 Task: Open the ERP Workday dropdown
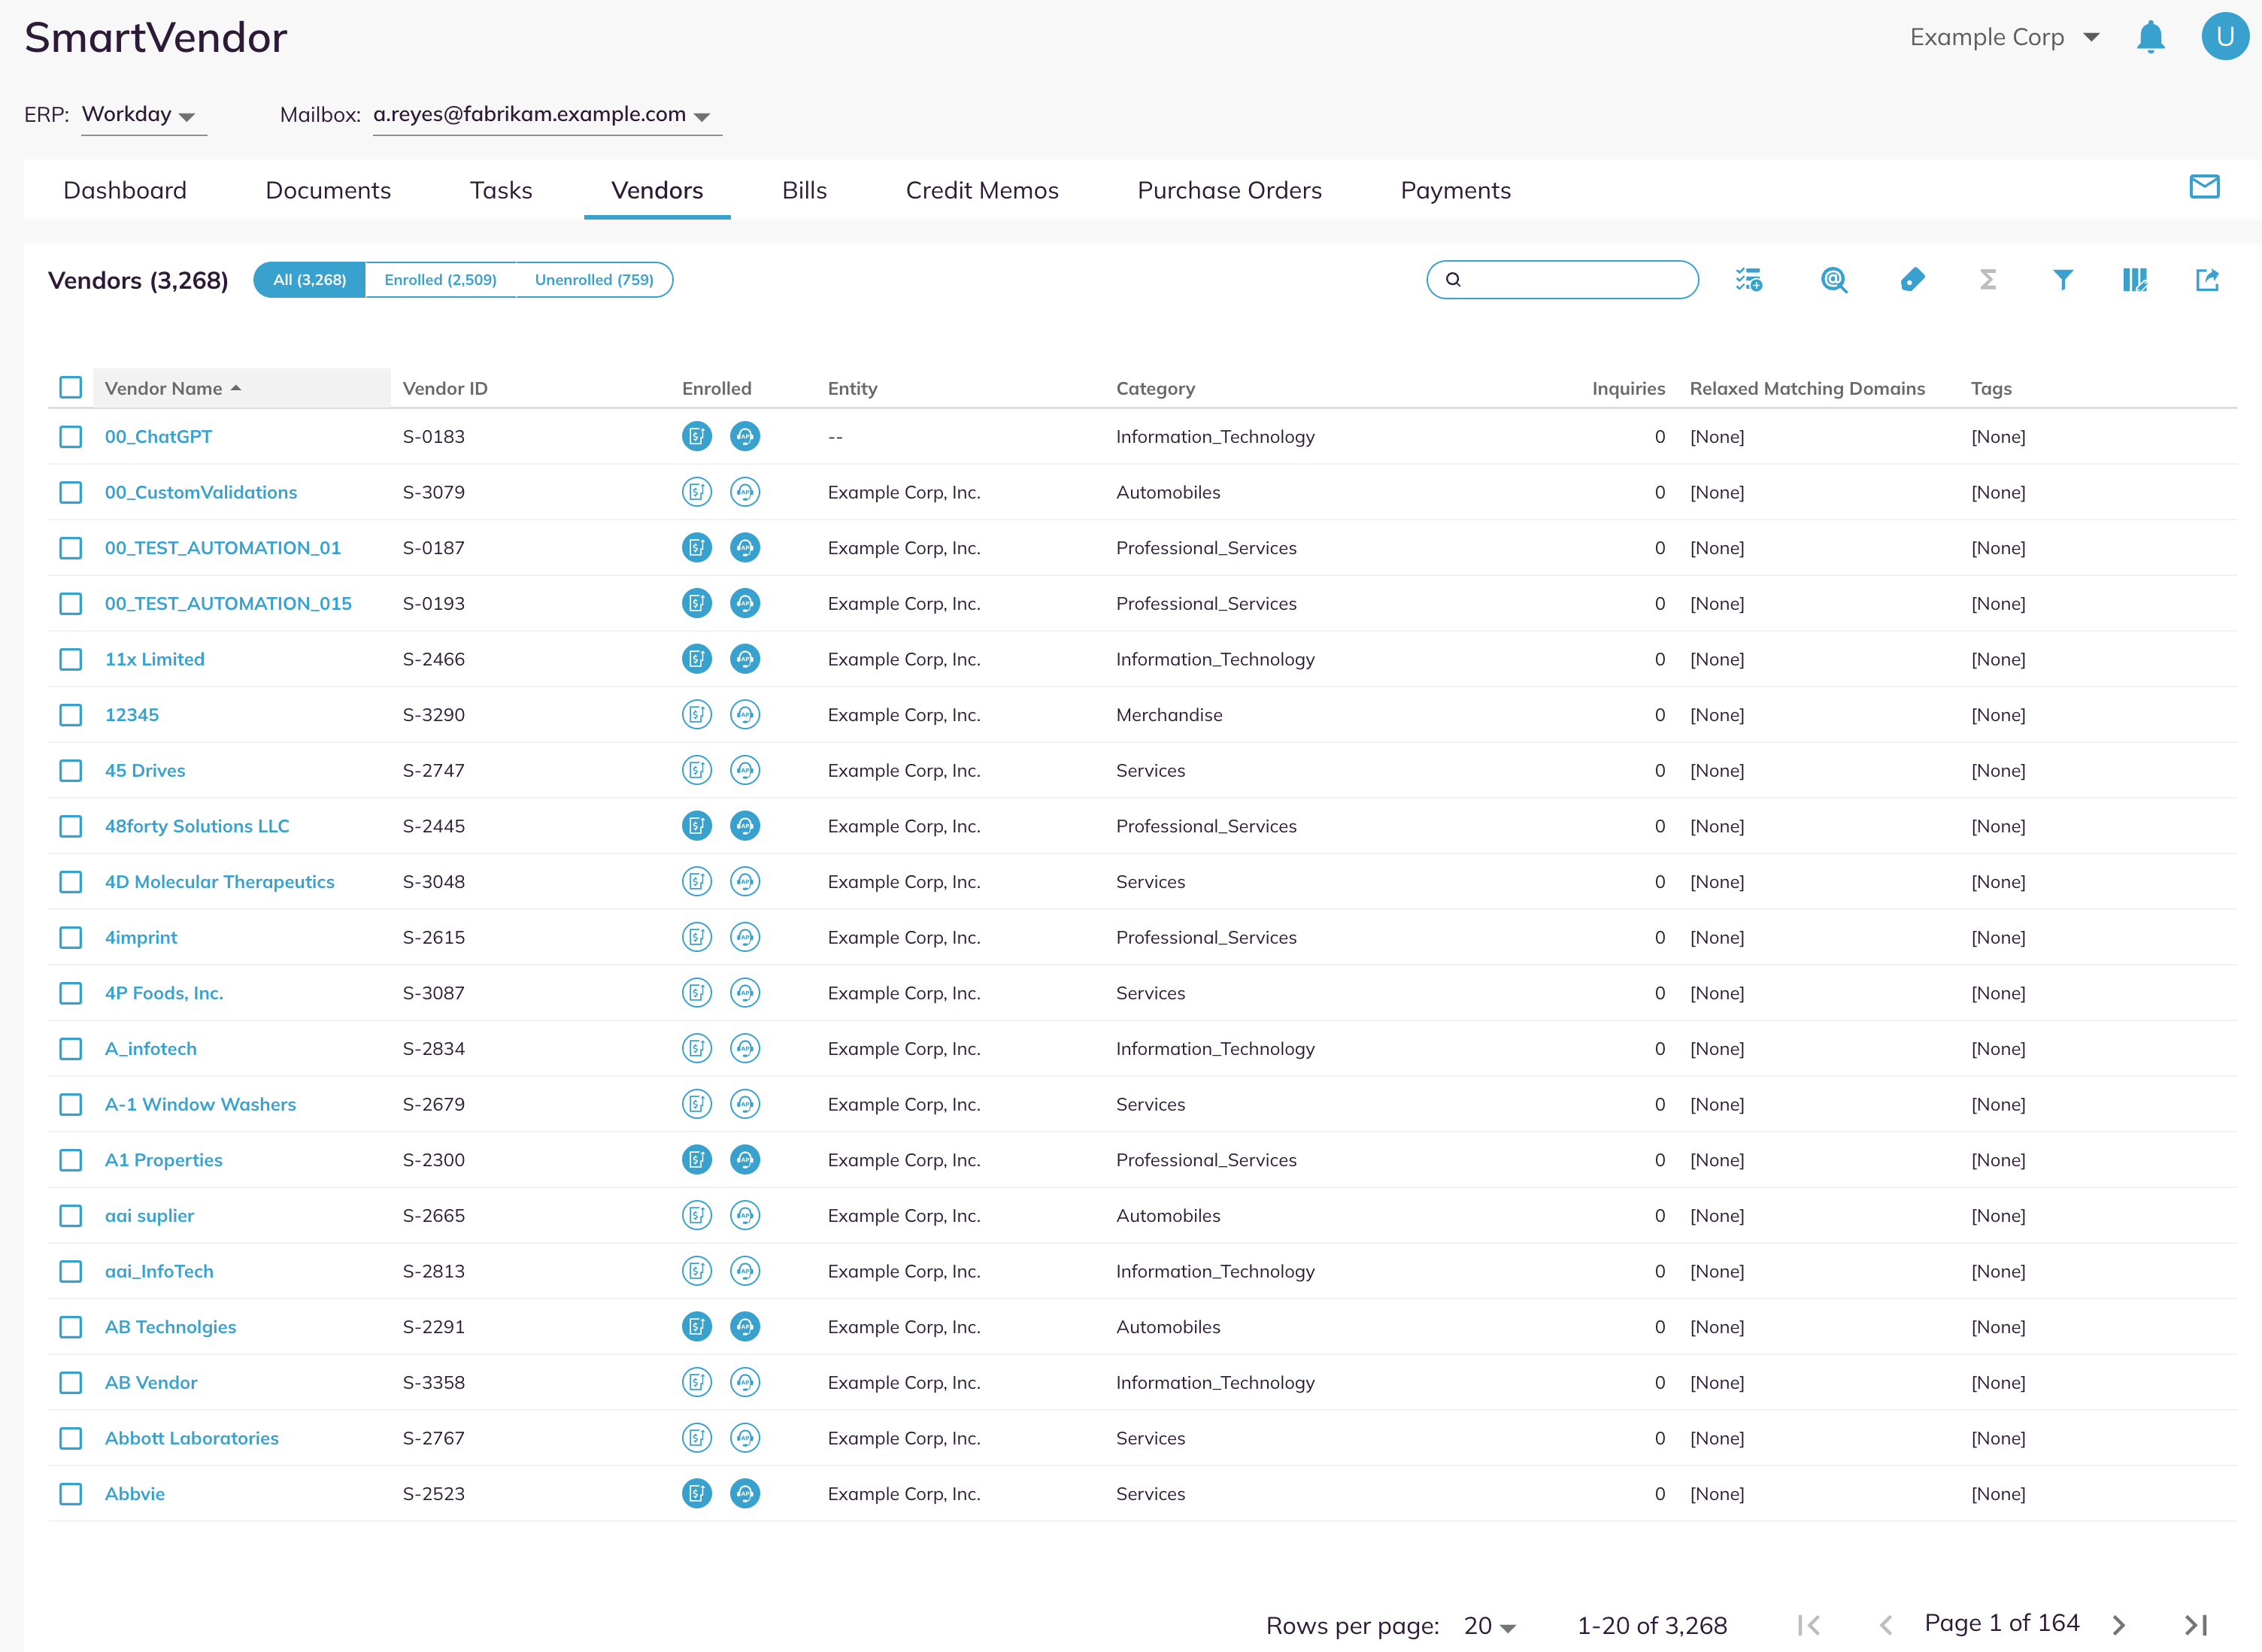(143, 115)
